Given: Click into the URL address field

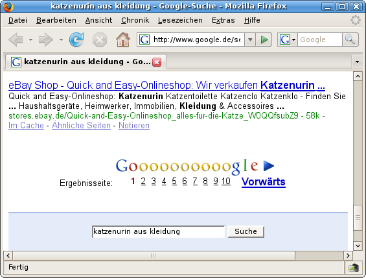Looking at the screenshot, I should 197,40.
